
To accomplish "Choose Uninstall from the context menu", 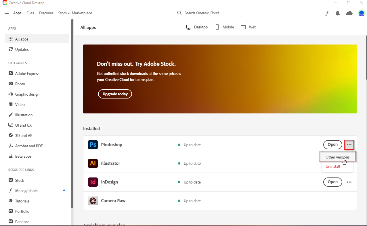I will (x=333, y=166).
